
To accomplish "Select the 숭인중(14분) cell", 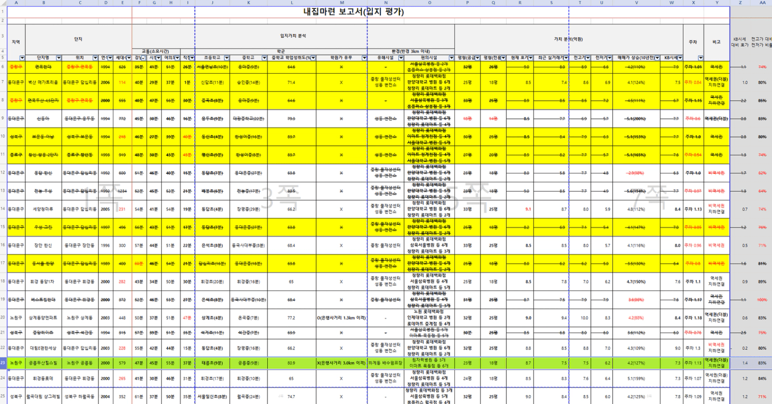I will coord(248,82).
